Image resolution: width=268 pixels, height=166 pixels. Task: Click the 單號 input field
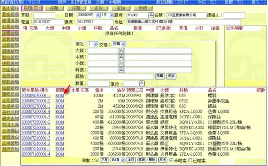tap(44, 15)
